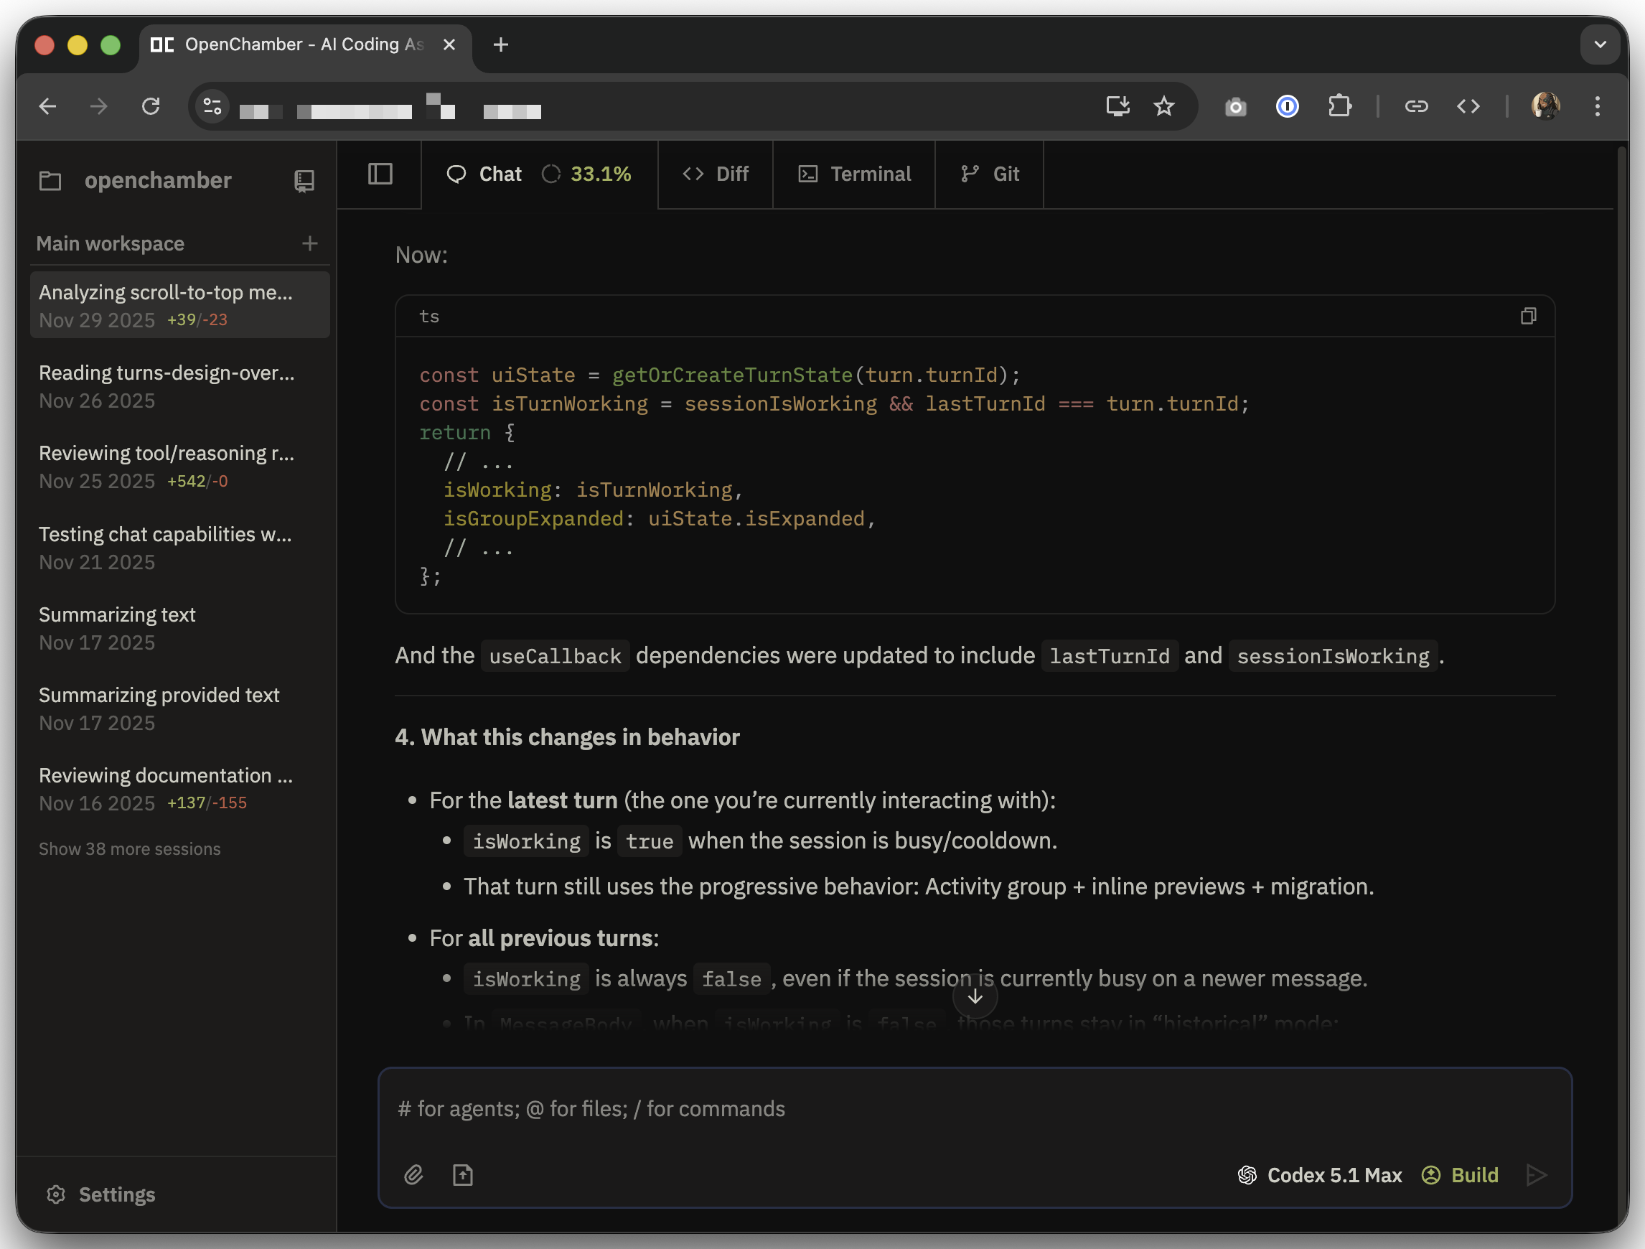
Task: Open site information controls in address bar
Action: pos(212,106)
